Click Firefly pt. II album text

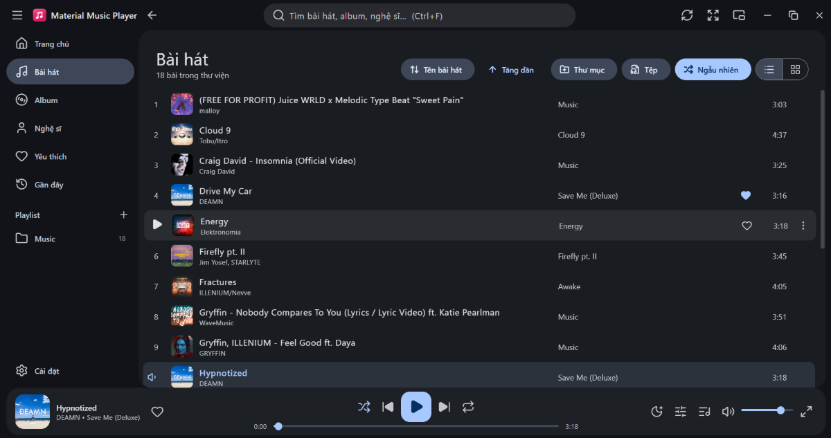[578, 256]
